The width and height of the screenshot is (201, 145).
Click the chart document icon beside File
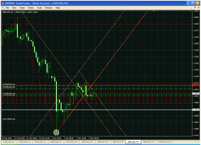pos(3,8)
